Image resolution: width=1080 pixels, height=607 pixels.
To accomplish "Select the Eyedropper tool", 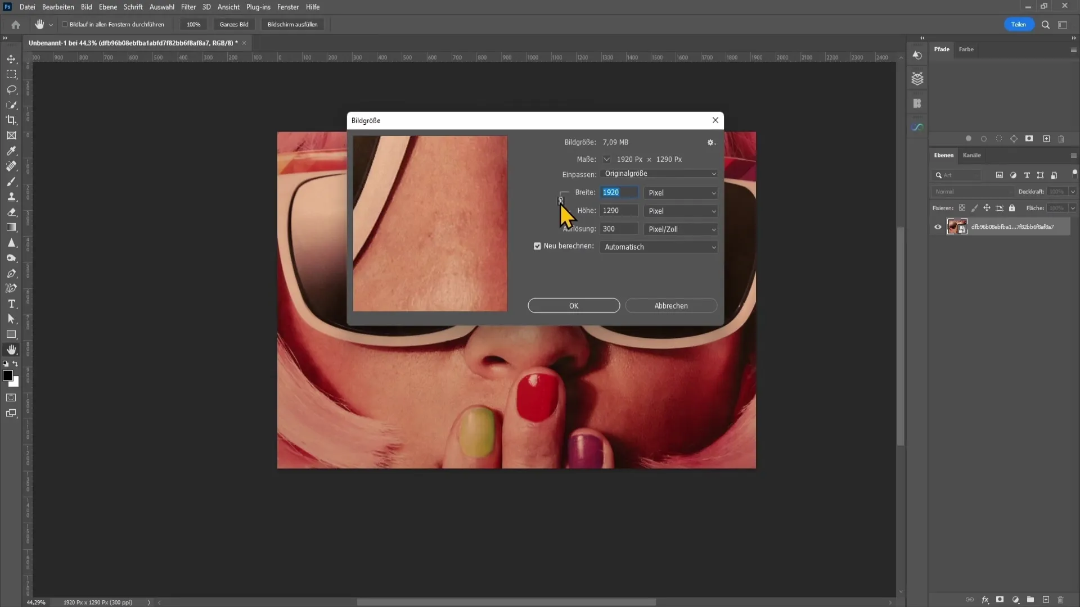I will point(11,151).
